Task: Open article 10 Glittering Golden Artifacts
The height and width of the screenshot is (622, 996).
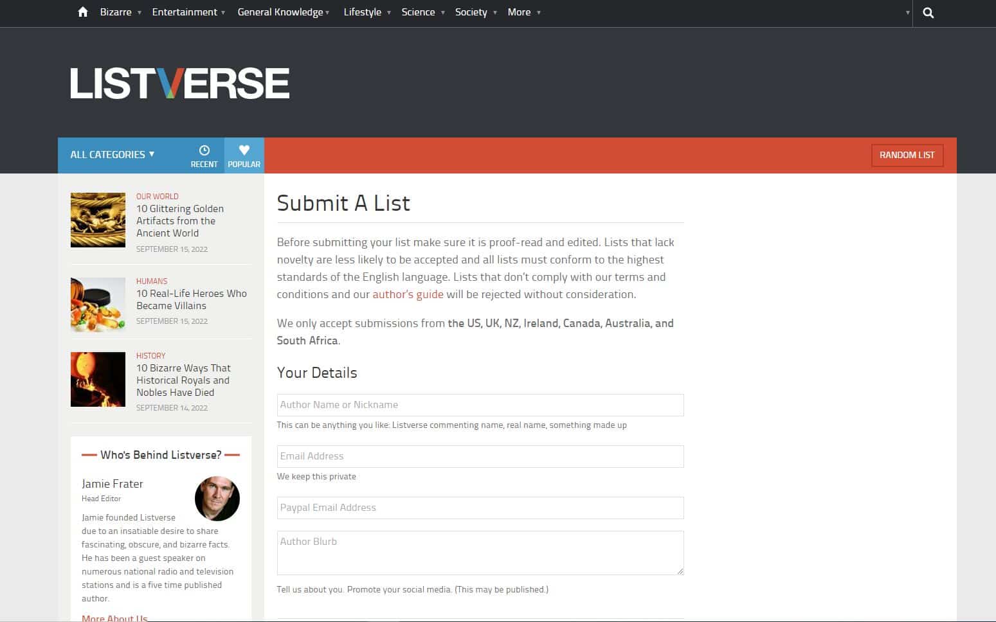Action: pos(180,221)
